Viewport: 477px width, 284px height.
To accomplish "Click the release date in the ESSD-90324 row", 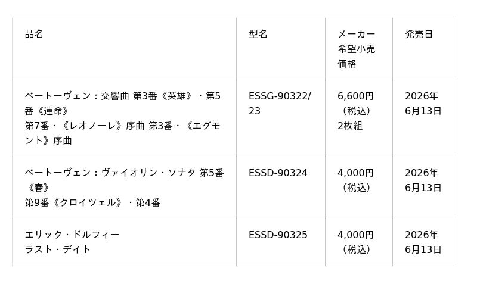I will click(423, 180).
